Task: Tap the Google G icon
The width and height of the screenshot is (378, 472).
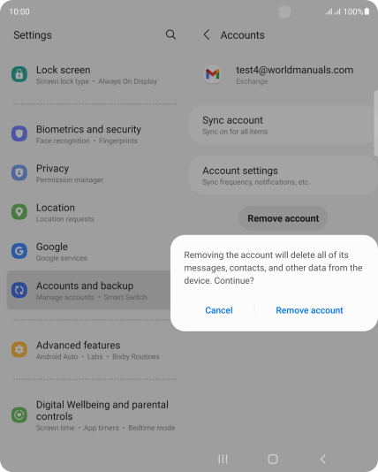Action: (19, 251)
